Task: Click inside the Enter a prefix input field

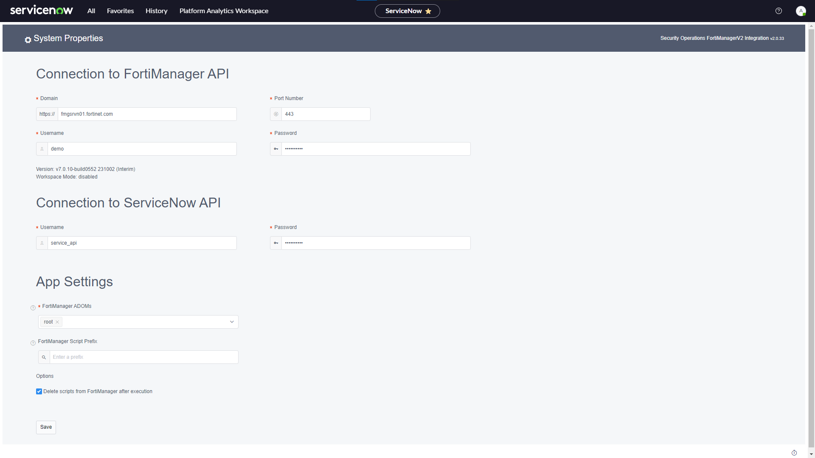Action: (x=127, y=357)
